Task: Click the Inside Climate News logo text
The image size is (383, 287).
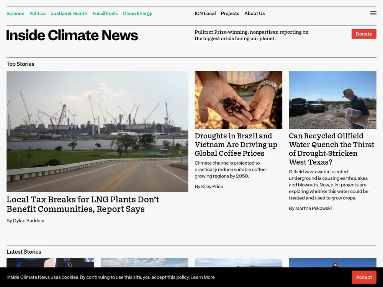Action: pyautogui.click(x=72, y=35)
